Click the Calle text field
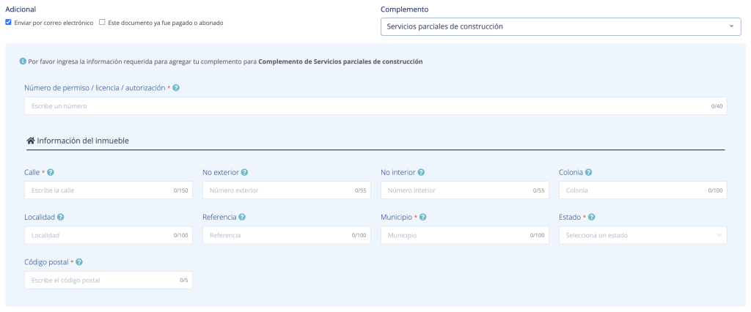Screen dimensions: 751x312 click(x=99, y=190)
